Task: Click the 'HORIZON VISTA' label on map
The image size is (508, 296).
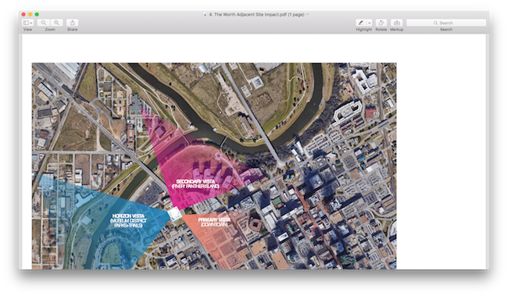Action: click(128, 216)
